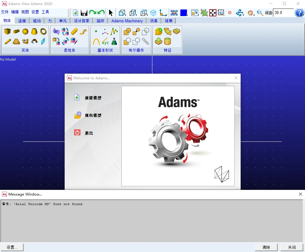Image resolution: width=305 pixels, height=252 pixels.
Task: Open the blue background color swatch
Action: pyautogui.click(x=184, y=13)
